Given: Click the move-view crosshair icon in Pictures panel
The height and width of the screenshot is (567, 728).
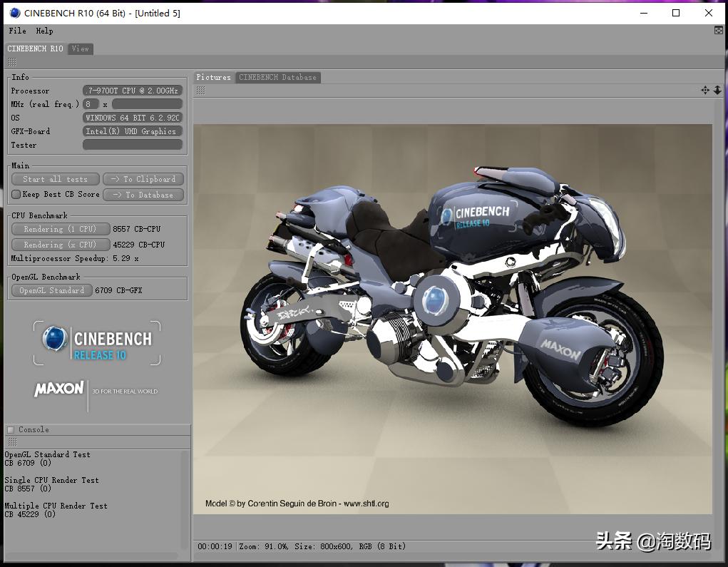Looking at the screenshot, I should [705, 90].
